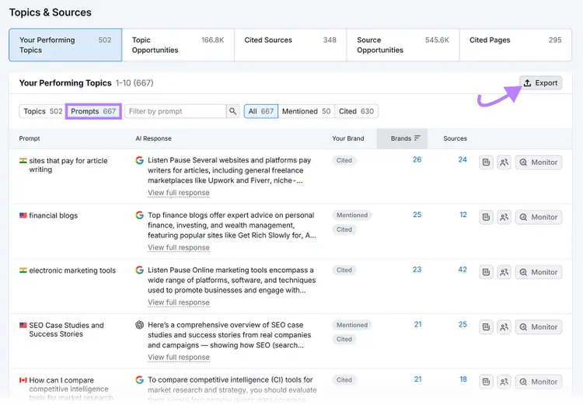The image size is (583, 405).
Task: Sort by the Brands column
Action: pos(403,138)
